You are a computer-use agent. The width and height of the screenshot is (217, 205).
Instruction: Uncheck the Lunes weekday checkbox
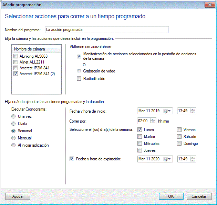point(140,130)
